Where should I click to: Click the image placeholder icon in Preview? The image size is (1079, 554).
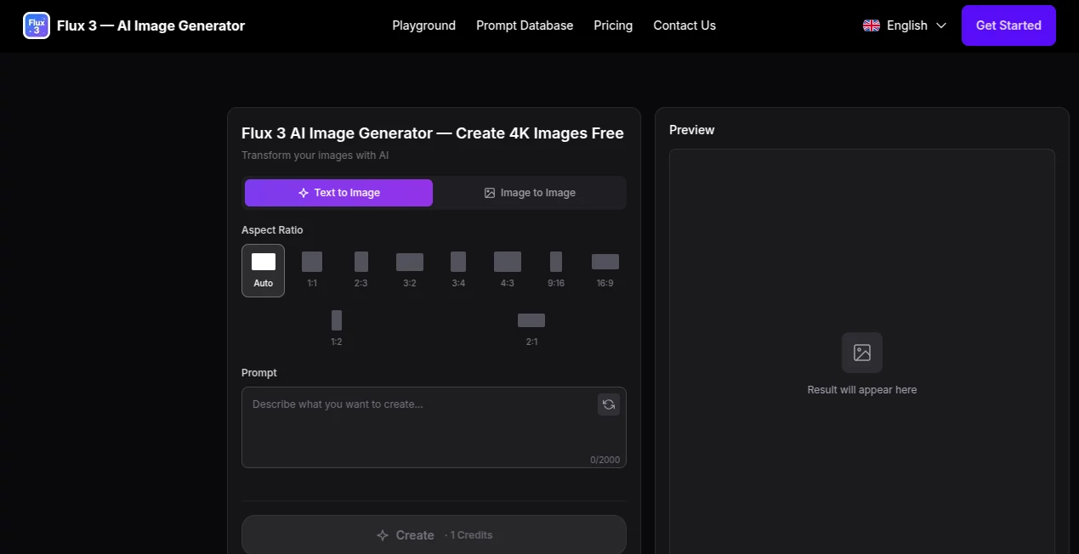(862, 353)
